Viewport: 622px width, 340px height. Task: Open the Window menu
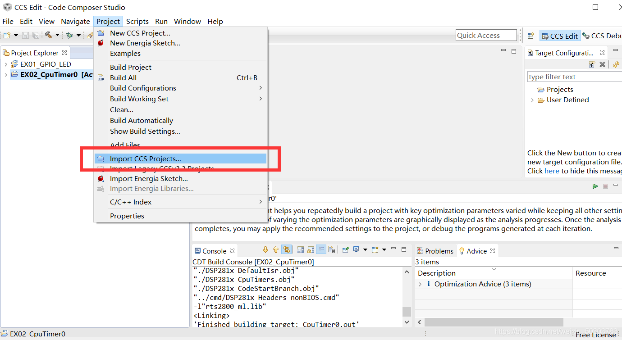point(188,21)
